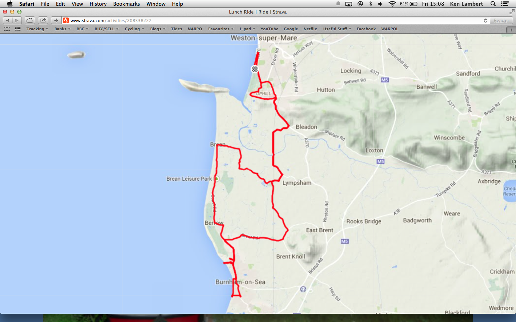Open the Tides bookmark link
This screenshot has width=516, height=322.
click(176, 29)
